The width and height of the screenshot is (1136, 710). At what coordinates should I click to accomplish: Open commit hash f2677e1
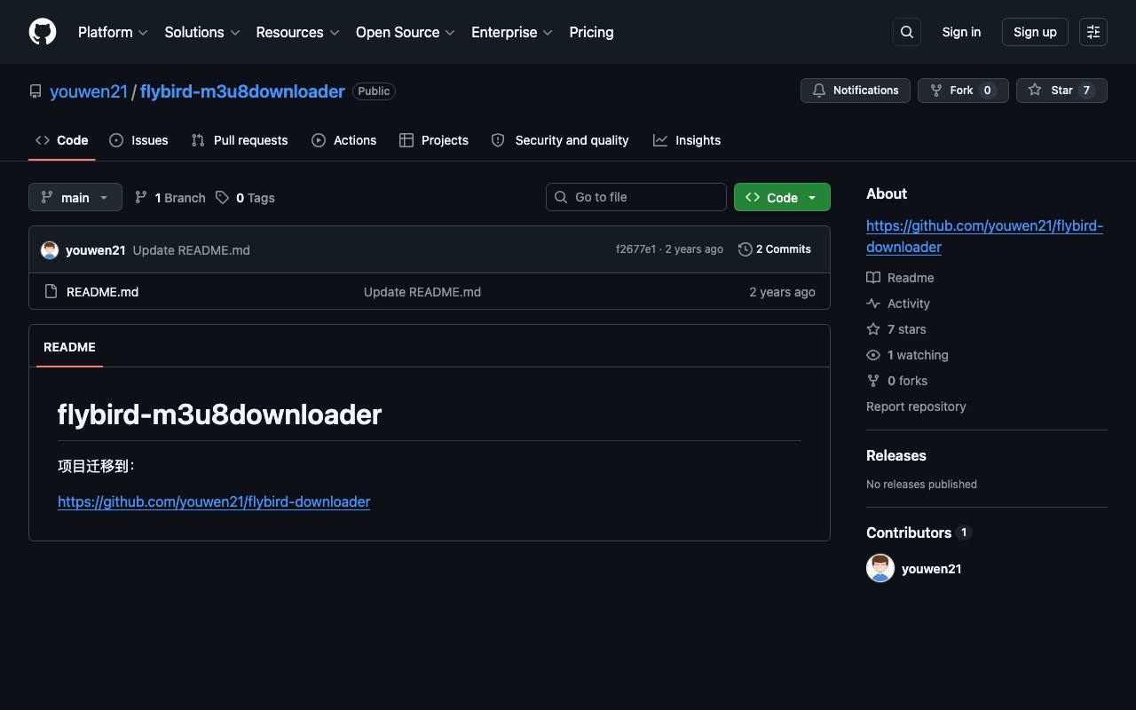point(635,249)
